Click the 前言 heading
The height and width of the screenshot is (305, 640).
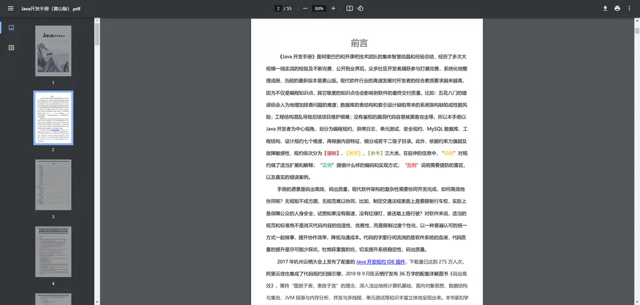coord(359,43)
